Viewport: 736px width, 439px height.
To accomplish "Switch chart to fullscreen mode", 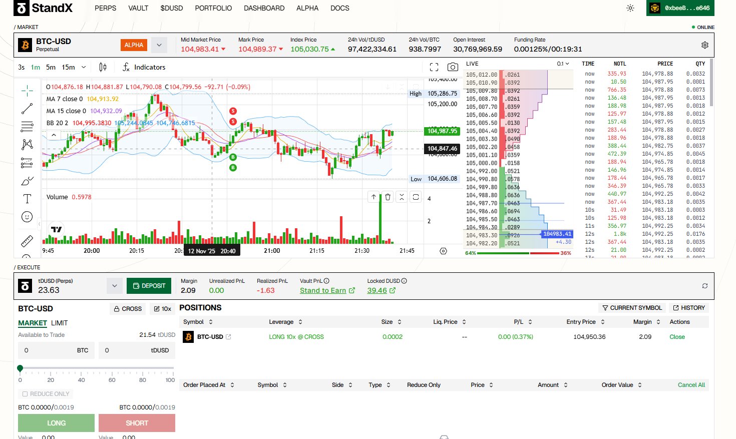I will tap(434, 67).
